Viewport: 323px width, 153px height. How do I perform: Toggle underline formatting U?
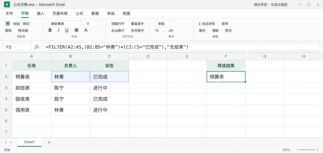67,30
